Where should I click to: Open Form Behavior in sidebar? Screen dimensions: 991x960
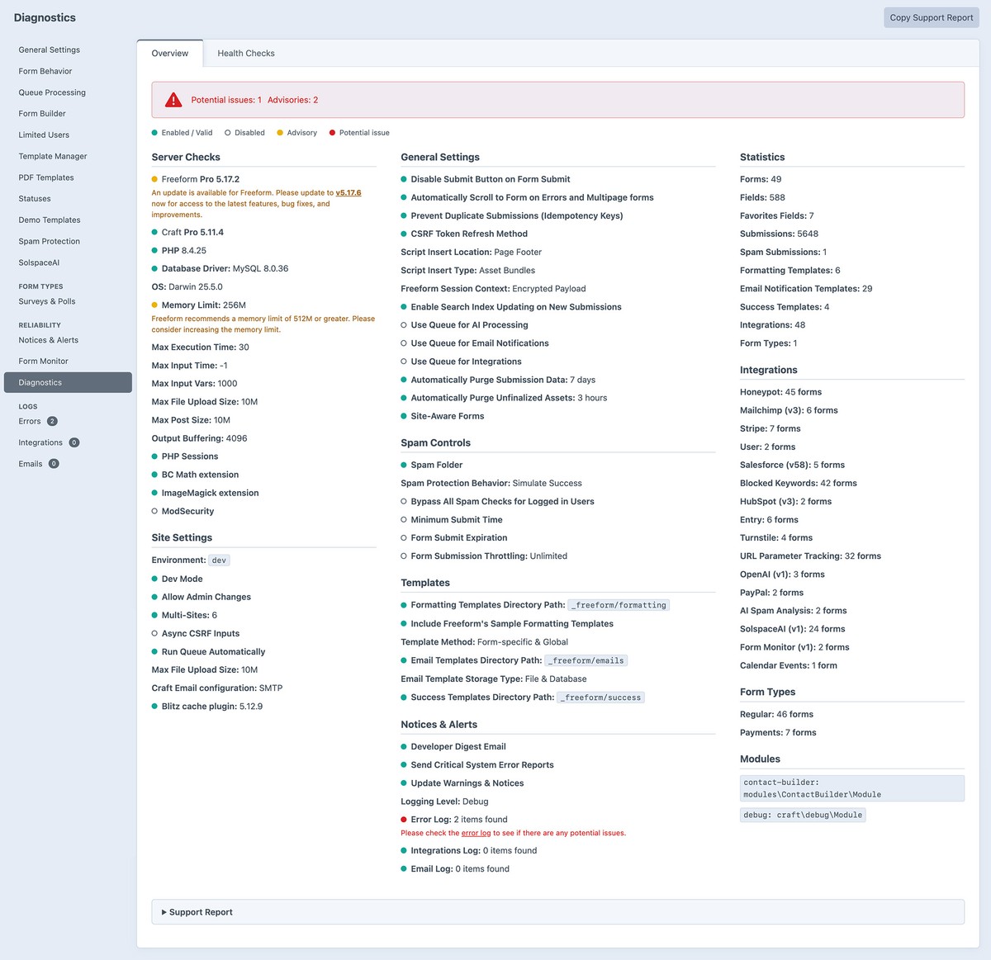click(45, 71)
